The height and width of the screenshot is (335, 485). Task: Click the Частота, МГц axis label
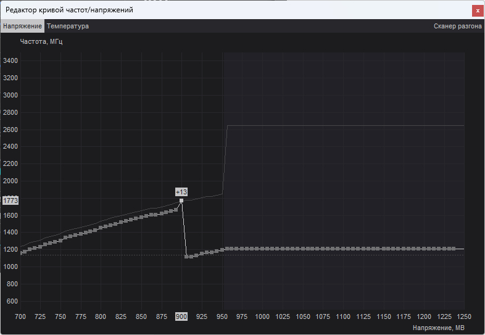(x=41, y=41)
